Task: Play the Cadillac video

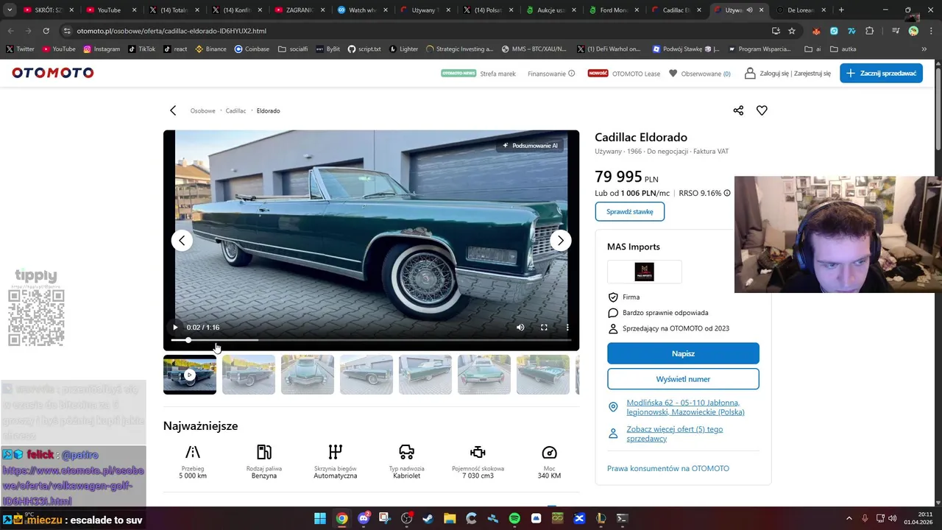Action: [175, 328]
